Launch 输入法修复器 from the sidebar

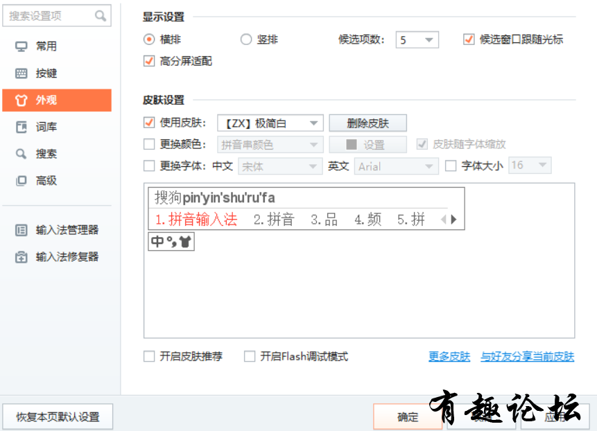[x=57, y=257]
